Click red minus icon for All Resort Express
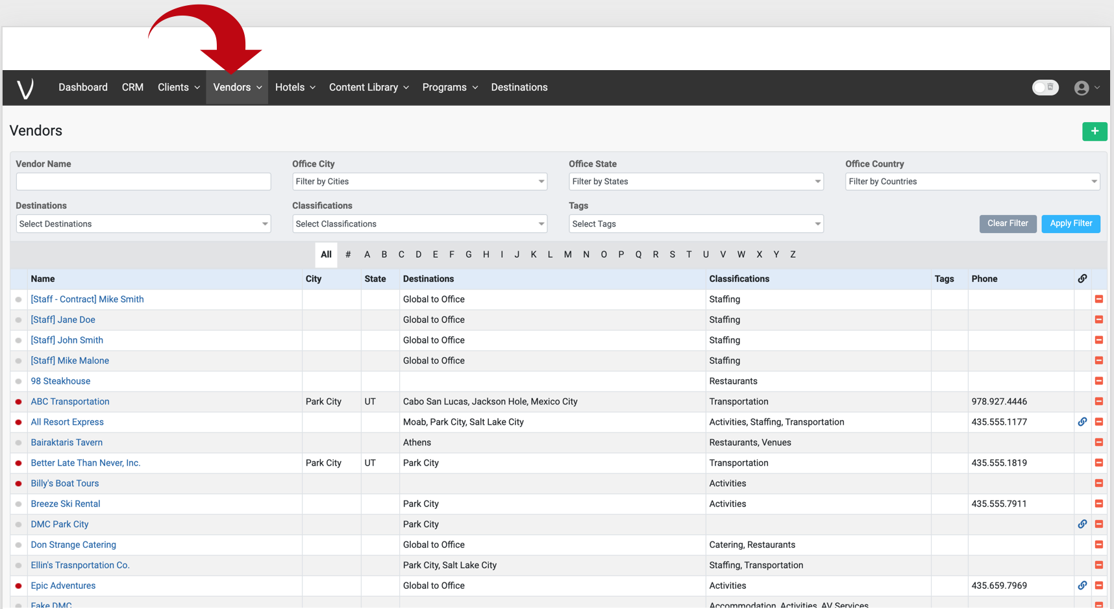The width and height of the screenshot is (1114, 609). pyautogui.click(x=1099, y=422)
